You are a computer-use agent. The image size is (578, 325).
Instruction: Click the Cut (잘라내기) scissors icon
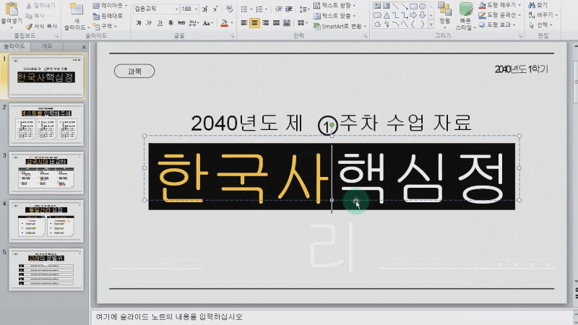(x=29, y=6)
